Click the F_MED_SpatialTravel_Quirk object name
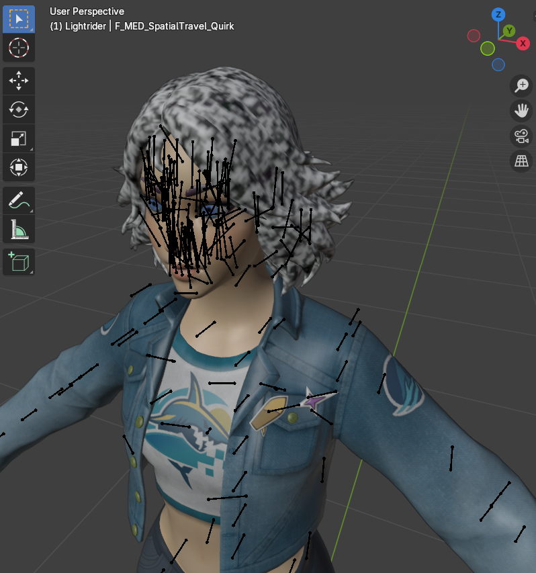The height and width of the screenshot is (573, 536). click(x=174, y=26)
